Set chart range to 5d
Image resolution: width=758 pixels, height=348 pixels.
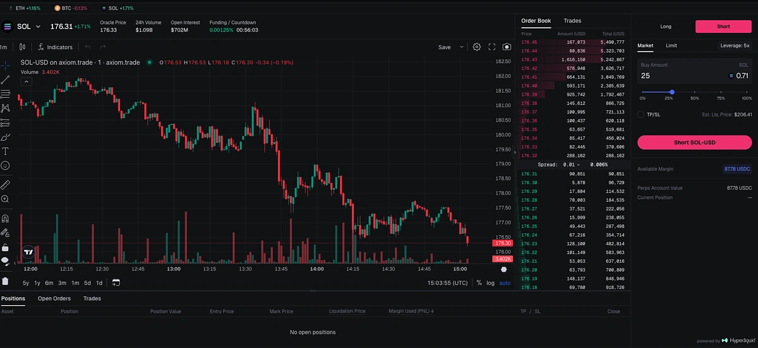pyautogui.click(x=88, y=283)
